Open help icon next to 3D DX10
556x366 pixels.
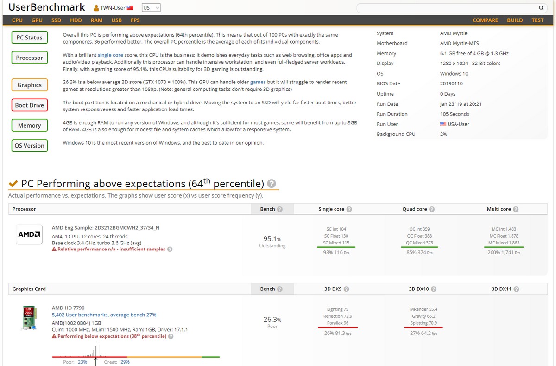[434, 289]
